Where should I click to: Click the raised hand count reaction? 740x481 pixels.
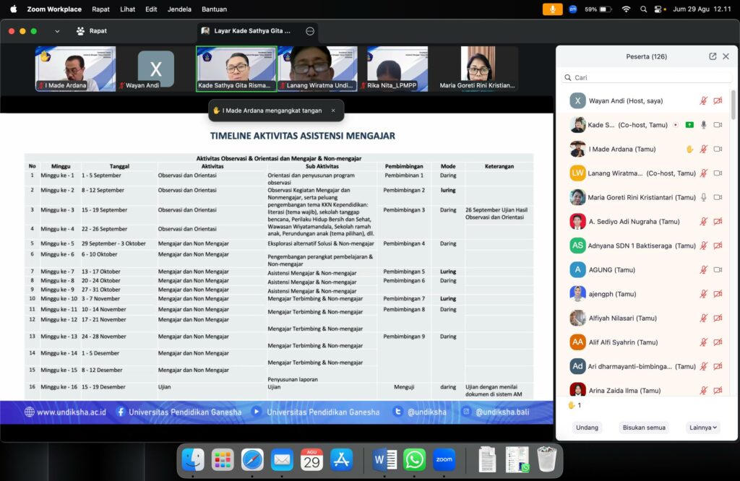[x=575, y=405]
